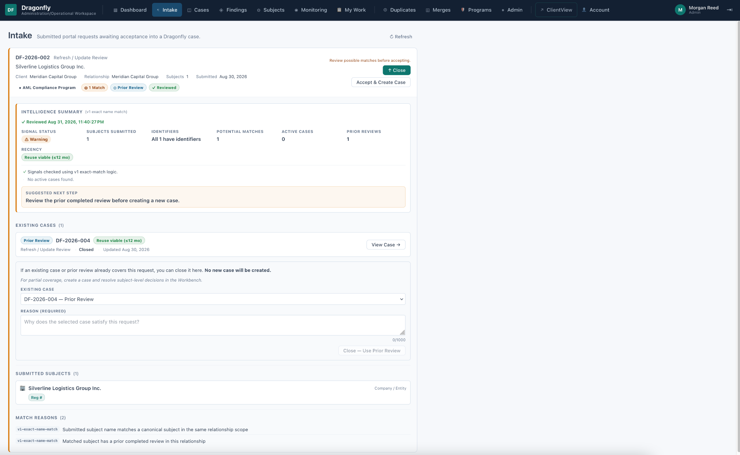This screenshot has height=455, width=740.
Task: Click the Morgan Reed avatar
Action: (x=680, y=10)
